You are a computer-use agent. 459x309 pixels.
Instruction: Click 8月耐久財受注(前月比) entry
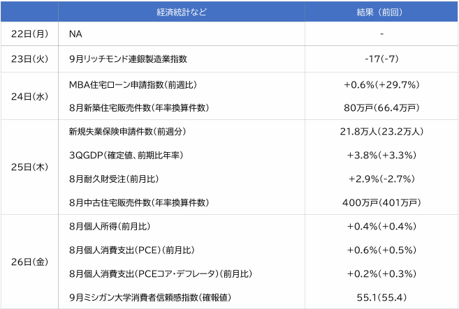pyautogui.click(x=115, y=179)
